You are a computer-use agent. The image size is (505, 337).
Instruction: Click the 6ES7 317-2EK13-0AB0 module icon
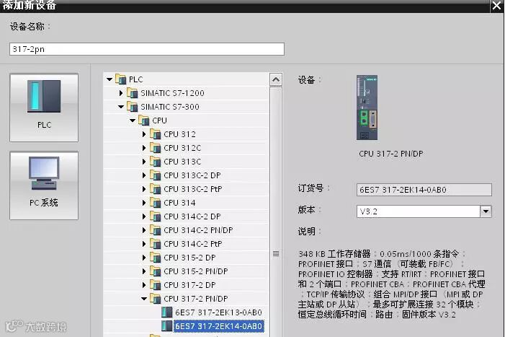pos(167,312)
